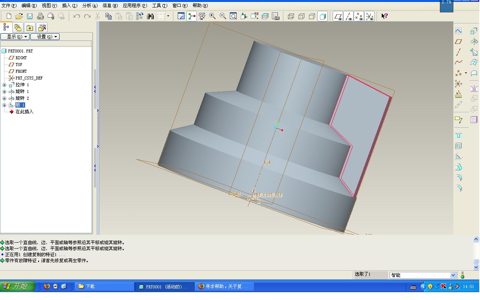Viewport: 480px width, 300px height.
Task: Select the datum axis tool
Action: click(458, 52)
